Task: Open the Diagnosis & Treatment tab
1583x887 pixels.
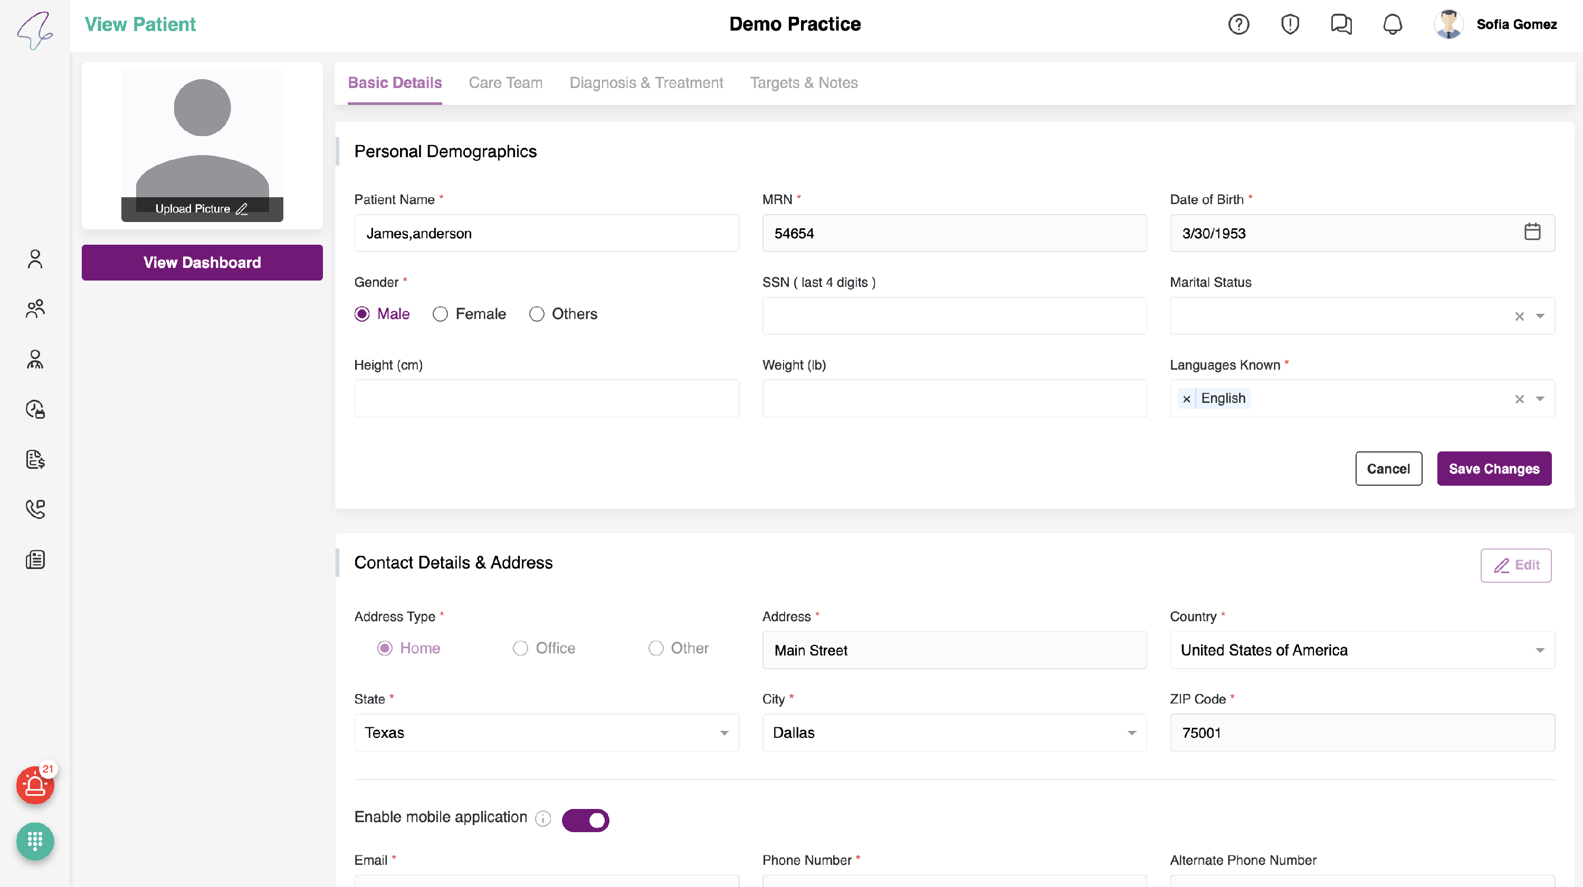Action: [x=646, y=83]
